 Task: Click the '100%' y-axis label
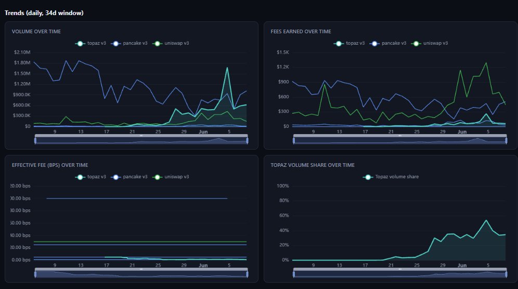(x=283, y=186)
